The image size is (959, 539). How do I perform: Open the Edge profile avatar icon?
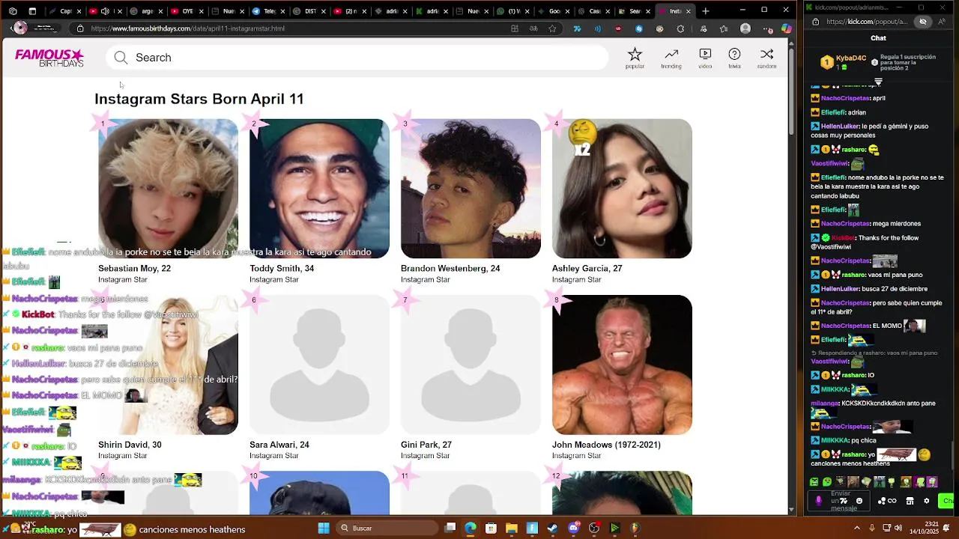point(745,28)
